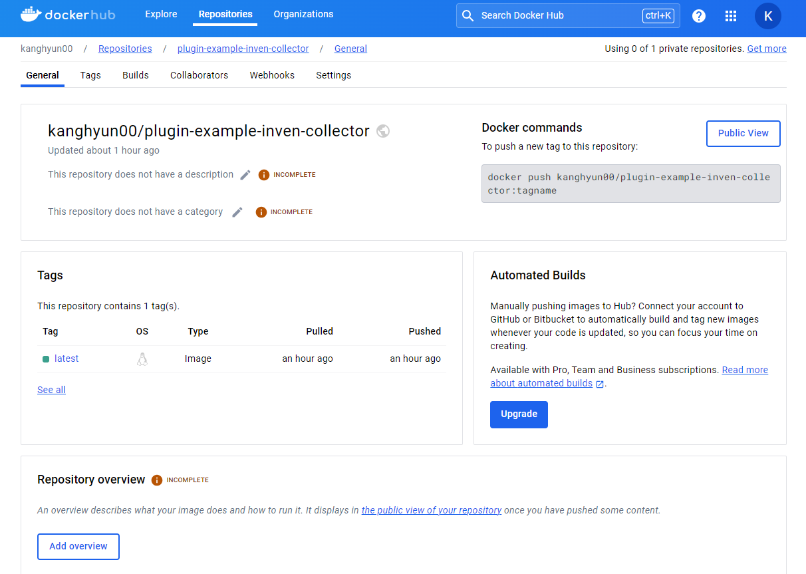This screenshot has width=806, height=574.
Task: Open the help question mark icon
Action: 699,16
